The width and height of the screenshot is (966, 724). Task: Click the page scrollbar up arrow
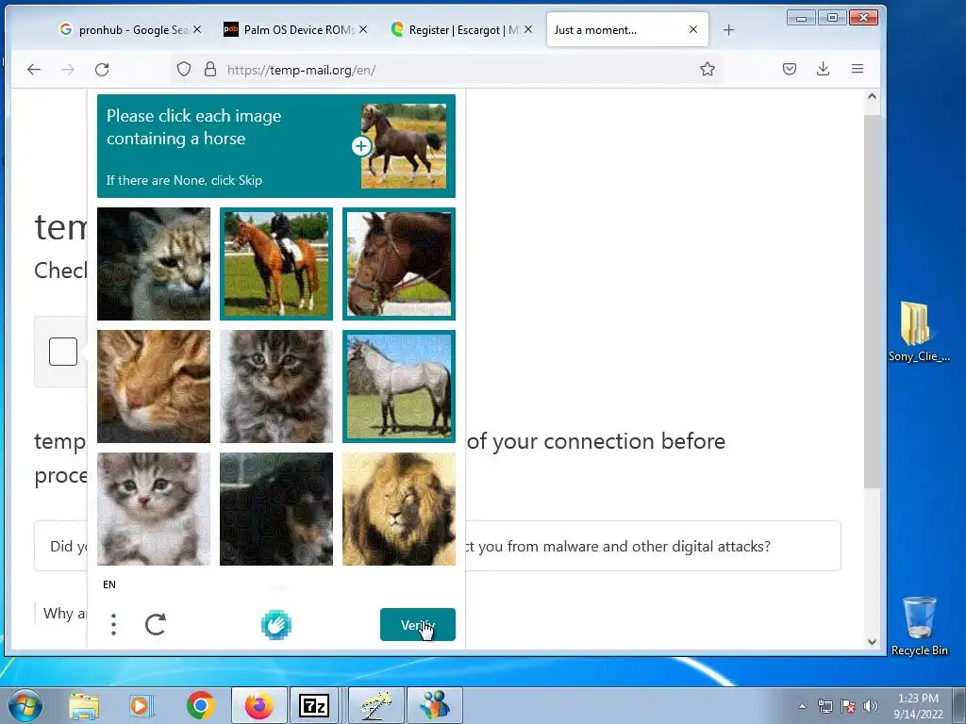(x=871, y=96)
